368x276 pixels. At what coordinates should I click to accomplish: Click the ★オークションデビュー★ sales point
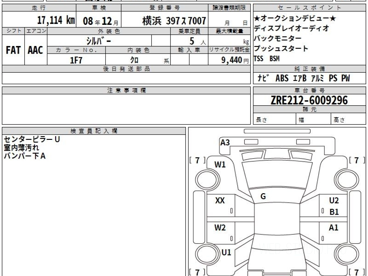[x=295, y=18]
